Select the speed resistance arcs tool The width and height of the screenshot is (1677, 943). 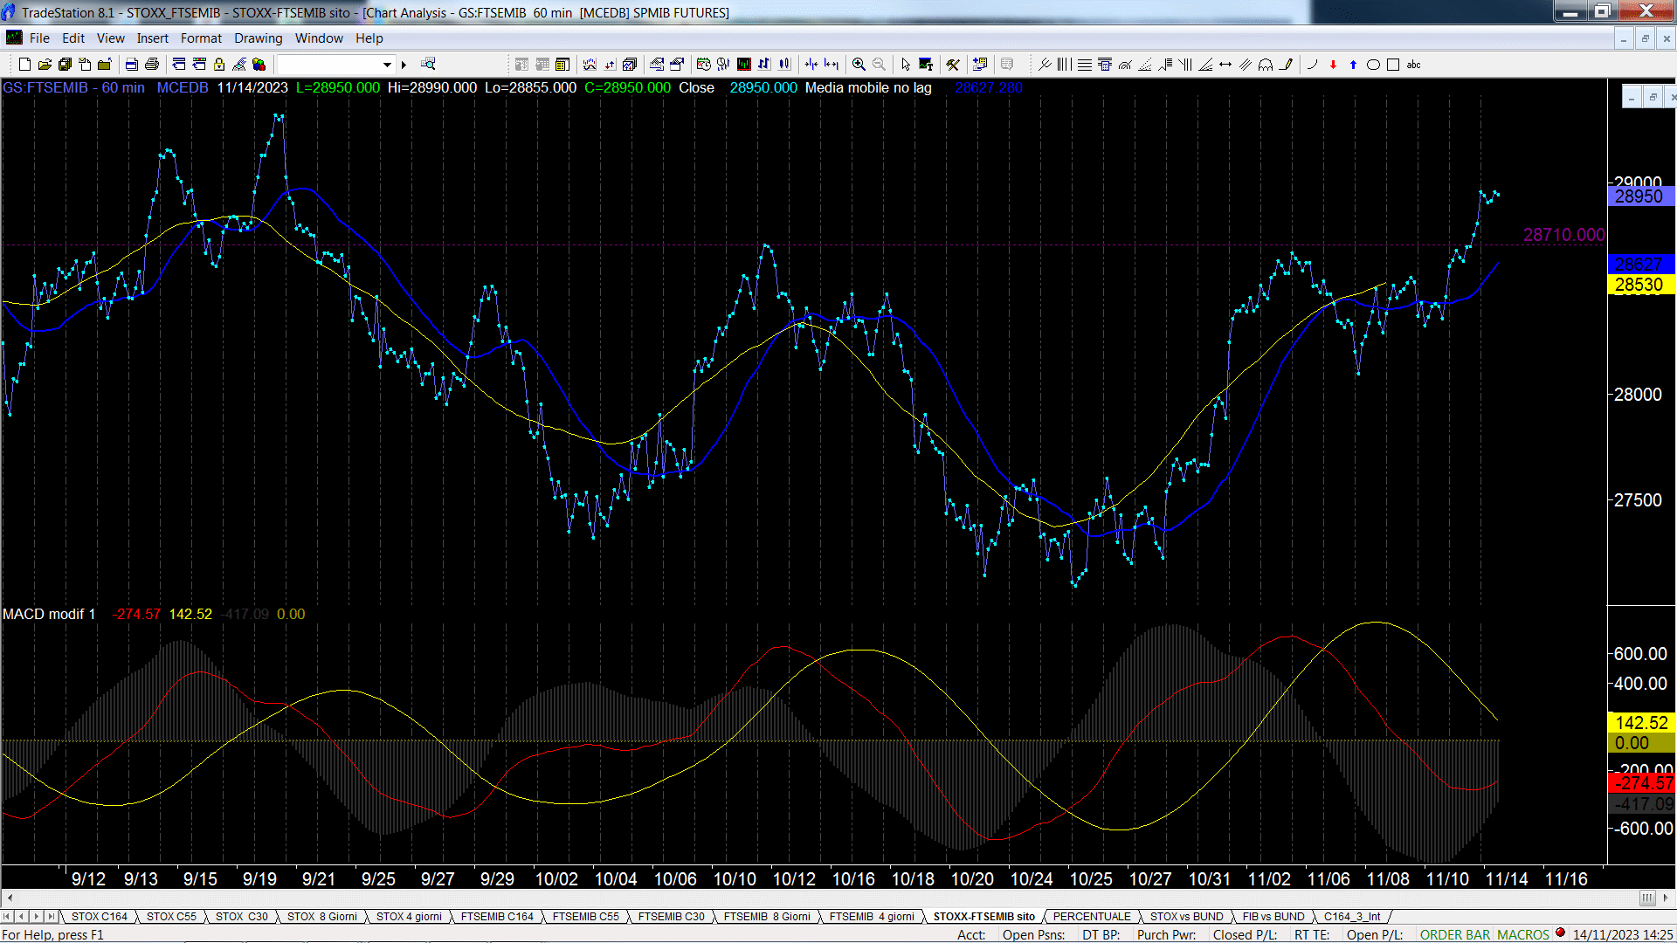1125,64
